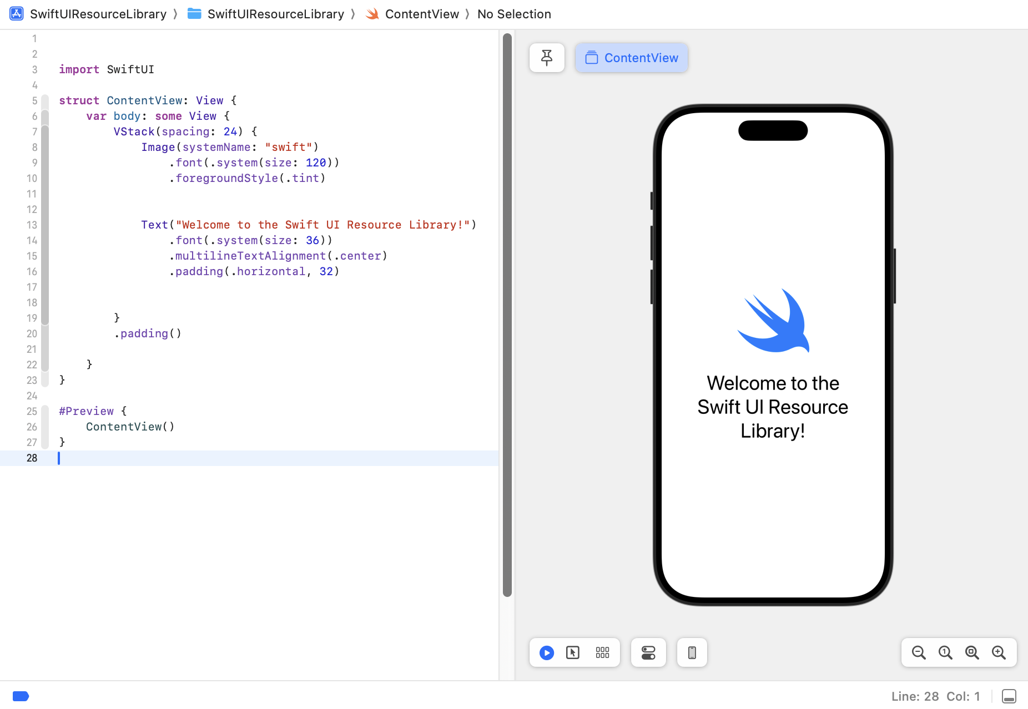Open the ContentView file breadcrumb

pyautogui.click(x=422, y=14)
